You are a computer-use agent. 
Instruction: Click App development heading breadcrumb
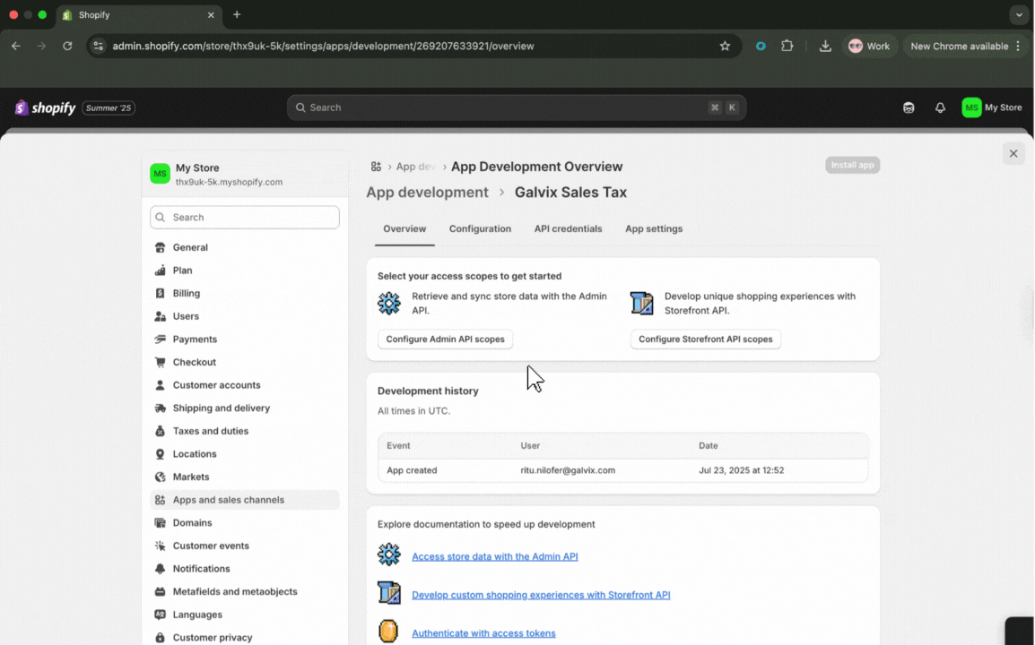[x=428, y=193]
